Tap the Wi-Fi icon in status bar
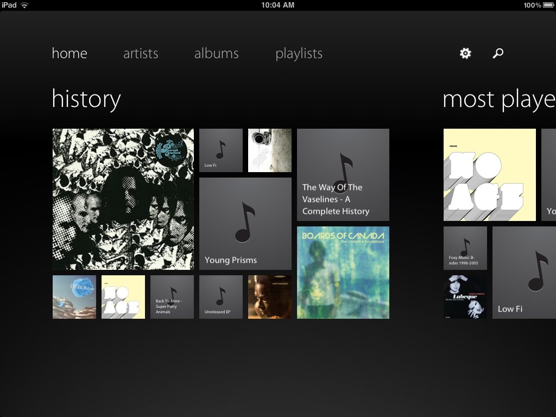Viewport: 556px width, 417px height. (x=24, y=5)
